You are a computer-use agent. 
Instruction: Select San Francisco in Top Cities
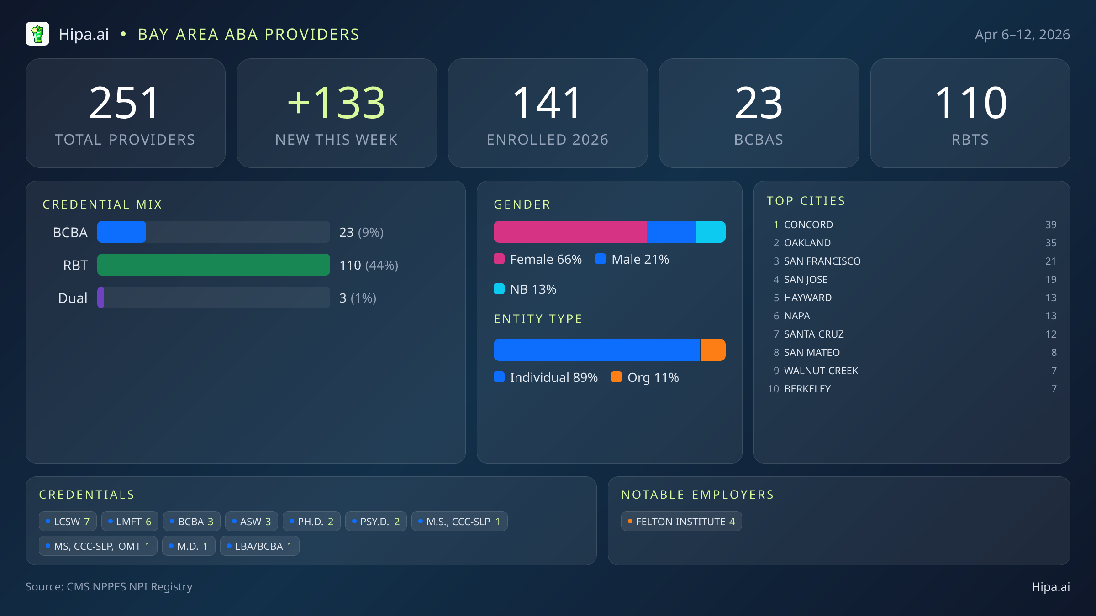[x=822, y=261]
